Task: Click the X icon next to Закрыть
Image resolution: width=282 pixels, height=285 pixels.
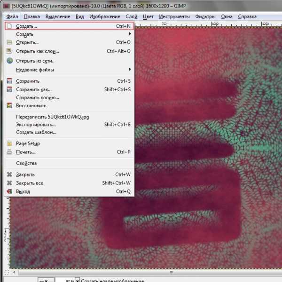Action: coord(9,174)
